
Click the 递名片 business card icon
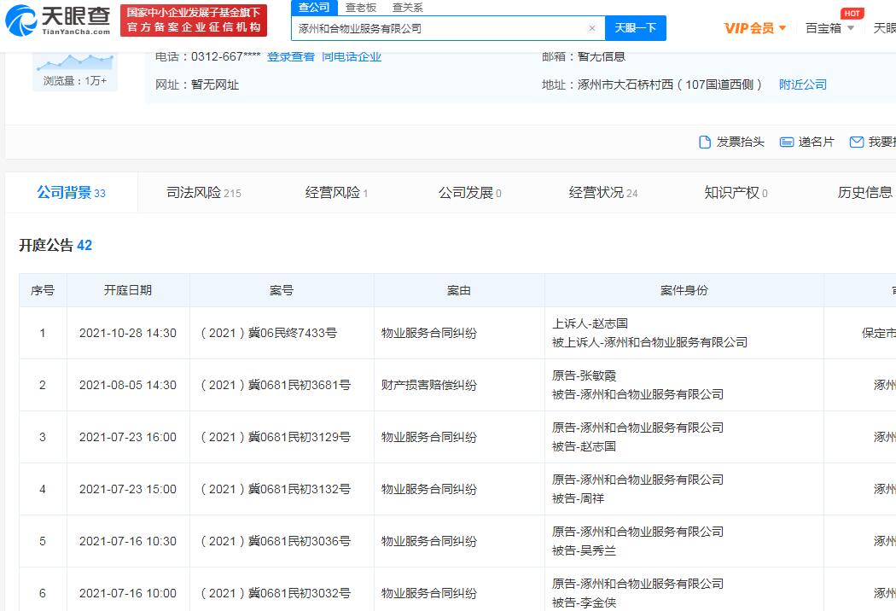[787, 142]
